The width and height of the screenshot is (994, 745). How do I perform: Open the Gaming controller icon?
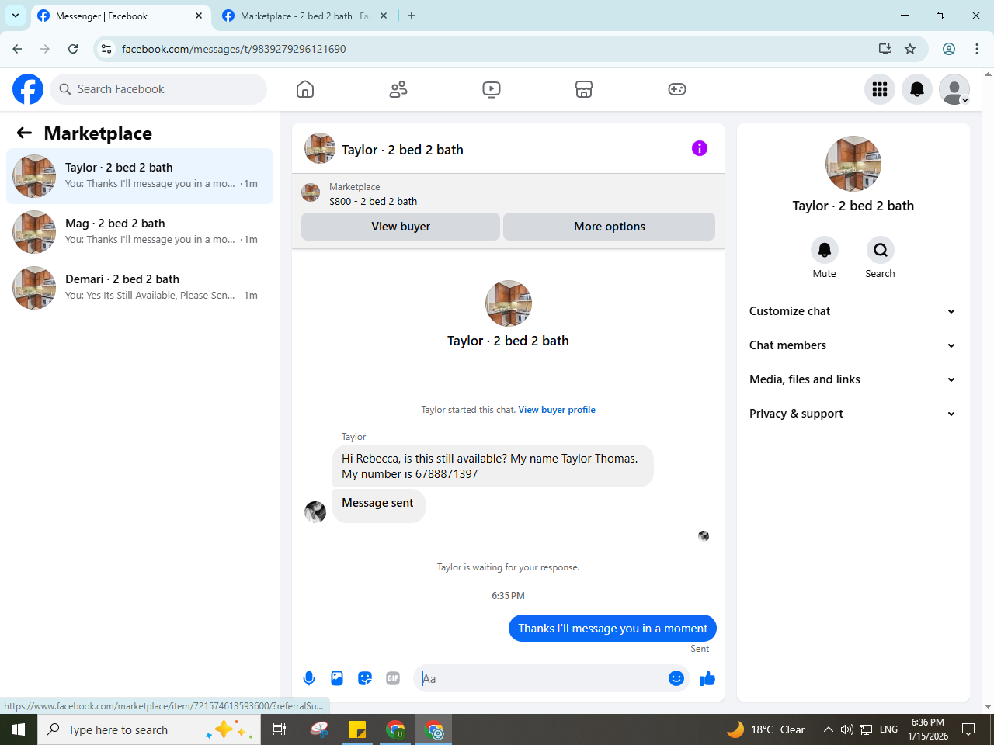click(x=677, y=89)
